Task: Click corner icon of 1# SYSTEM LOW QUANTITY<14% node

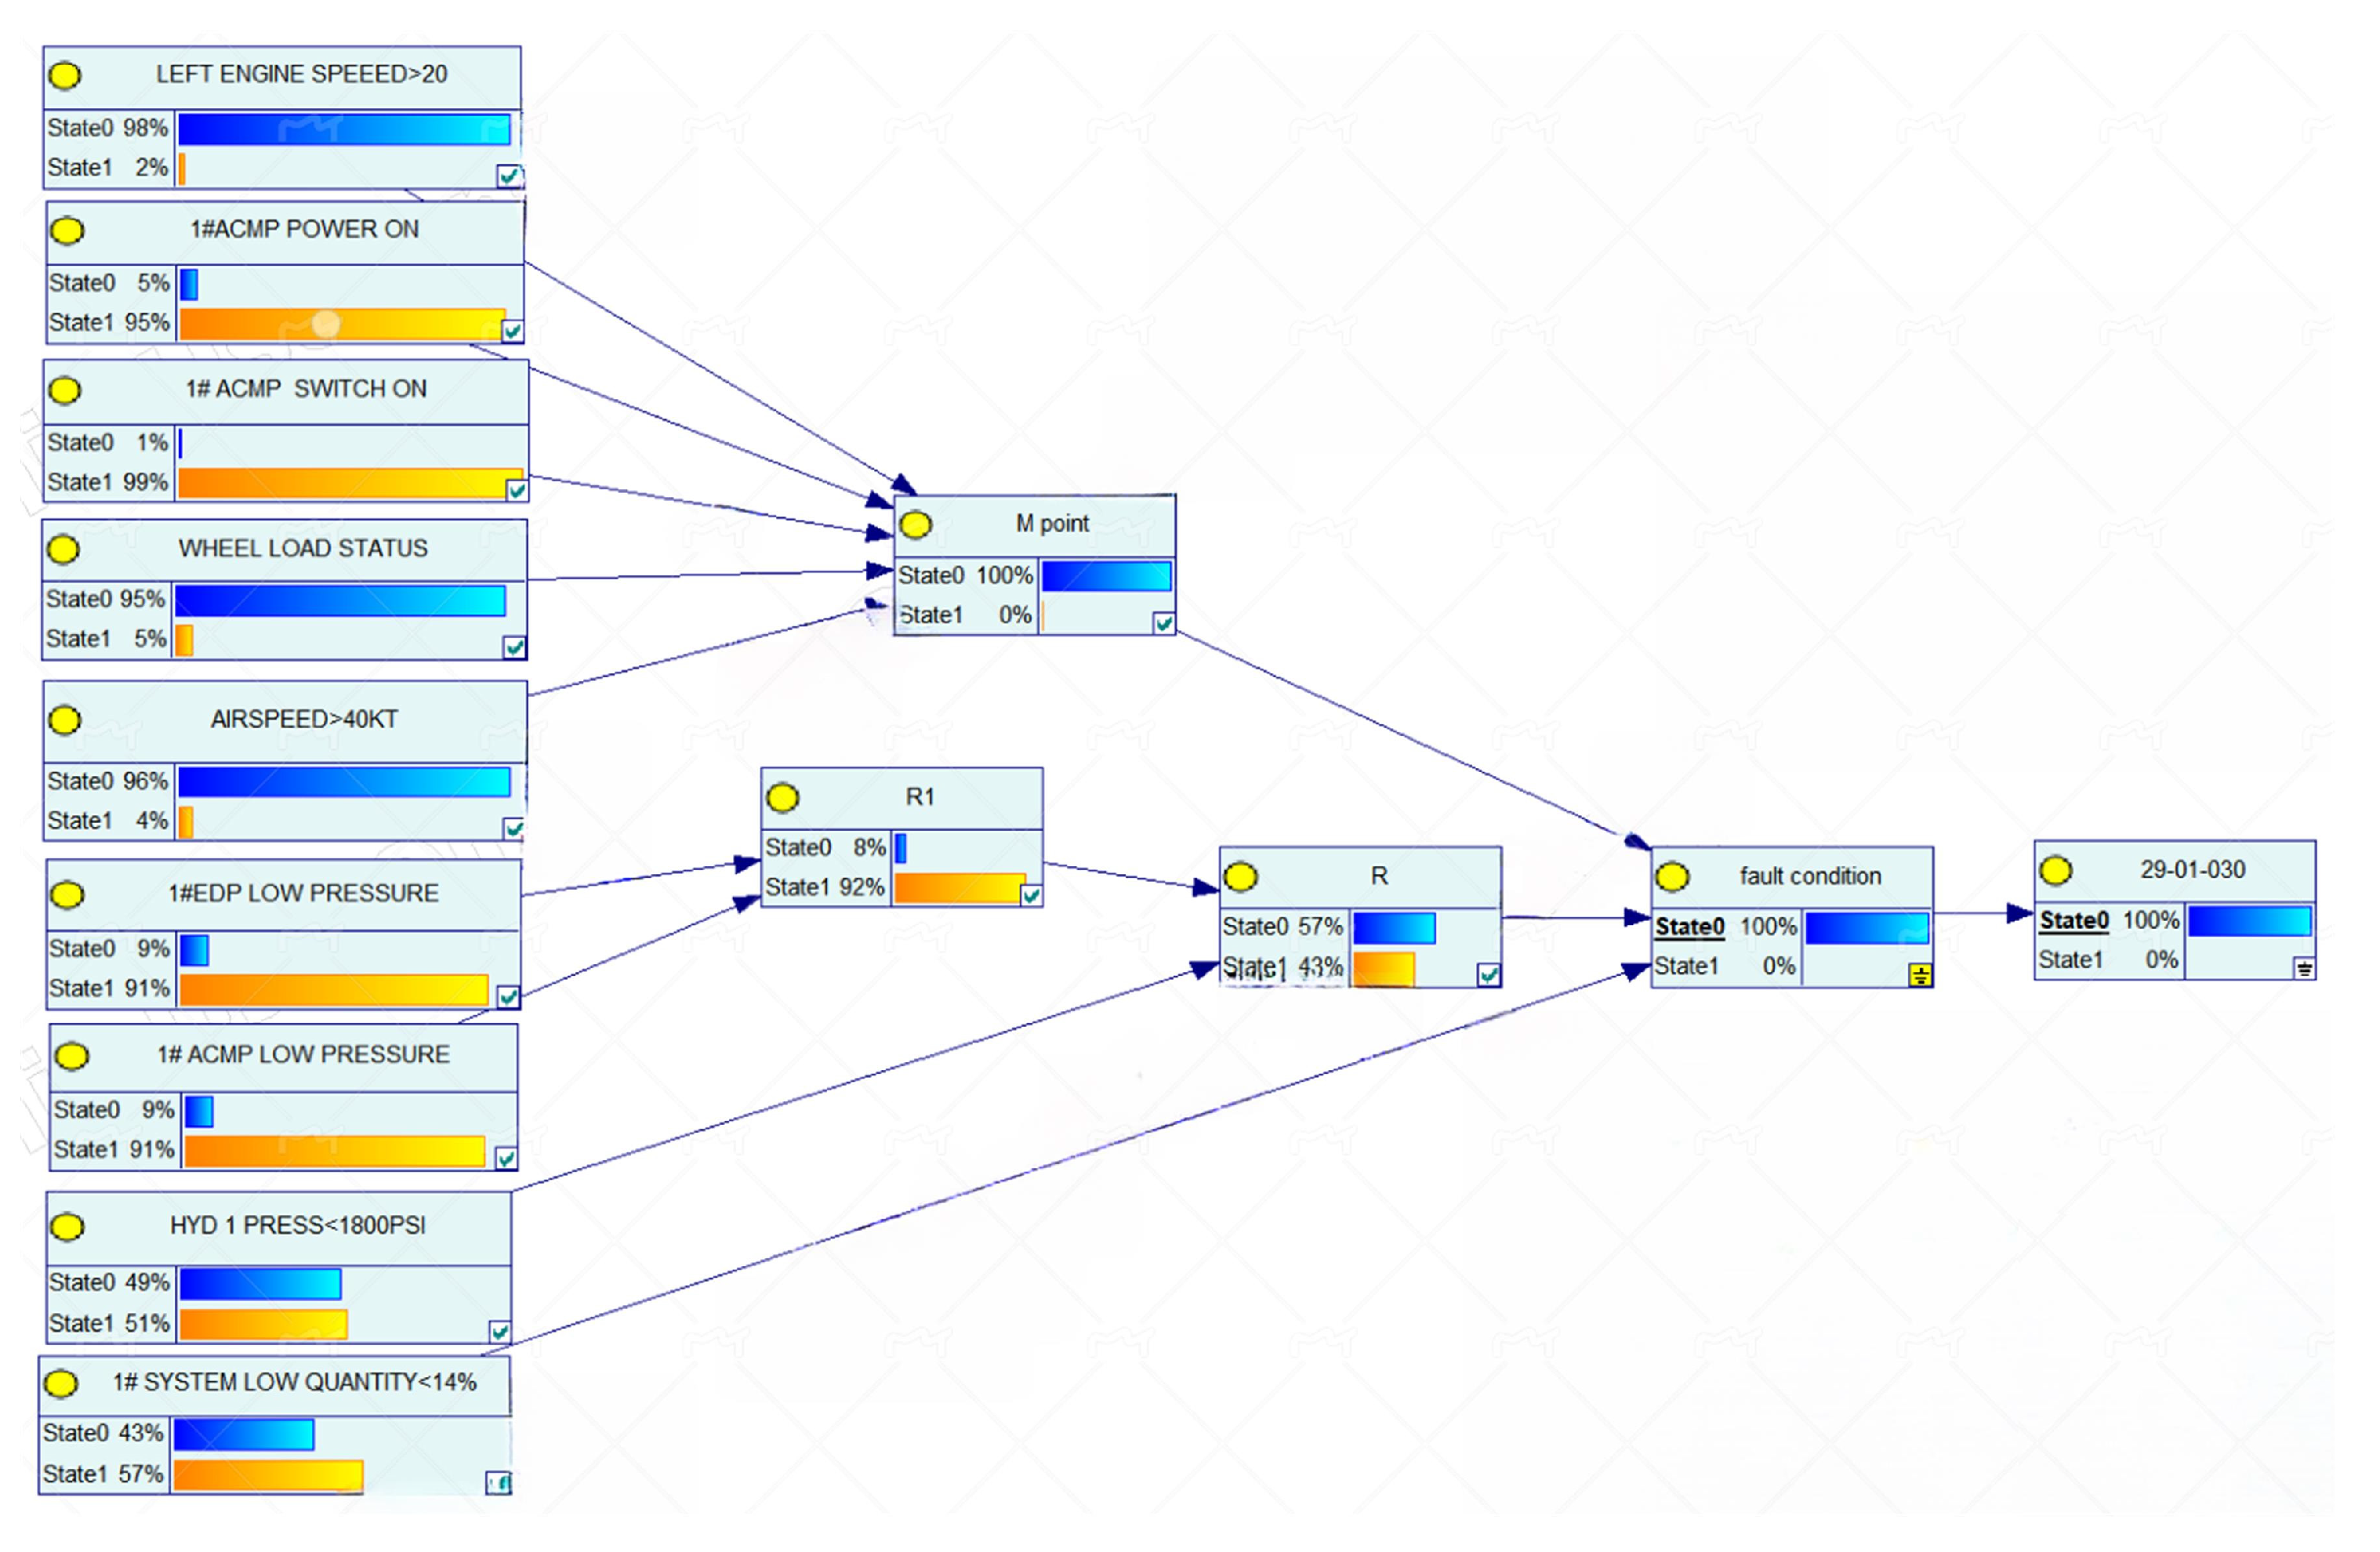Action: [x=499, y=1483]
